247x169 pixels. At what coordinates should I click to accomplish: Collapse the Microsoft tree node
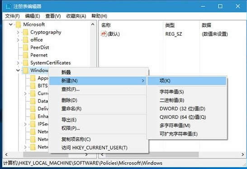click(x=11, y=24)
